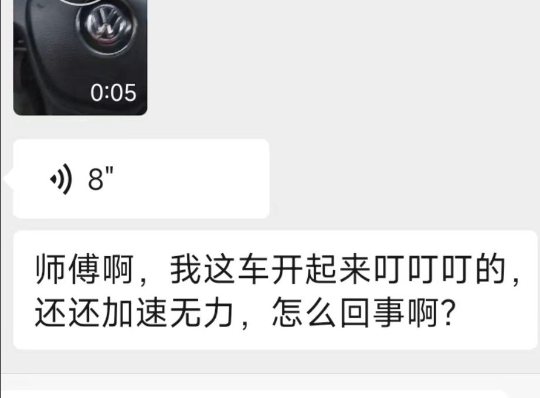Click the 0:05 duration label on video
The width and height of the screenshot is (540, 398).
coord(113,93)
